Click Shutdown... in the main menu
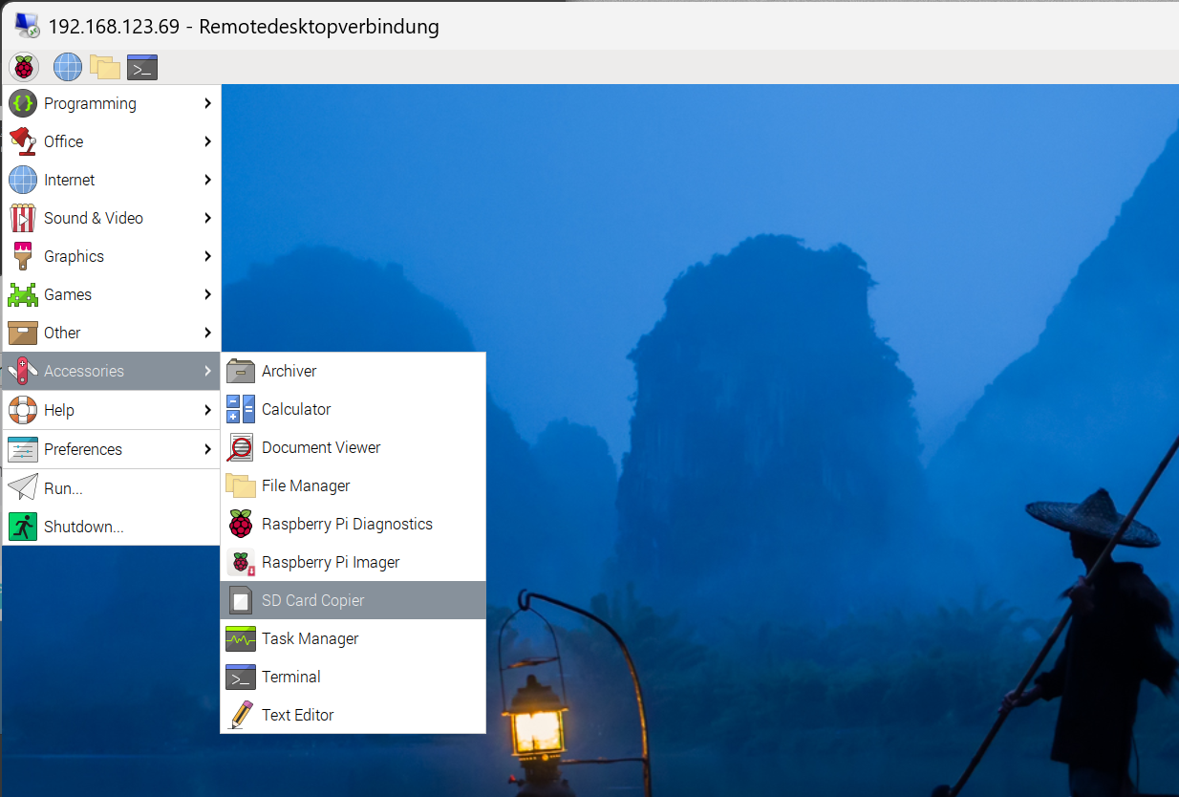 click(x=84, y=527)
